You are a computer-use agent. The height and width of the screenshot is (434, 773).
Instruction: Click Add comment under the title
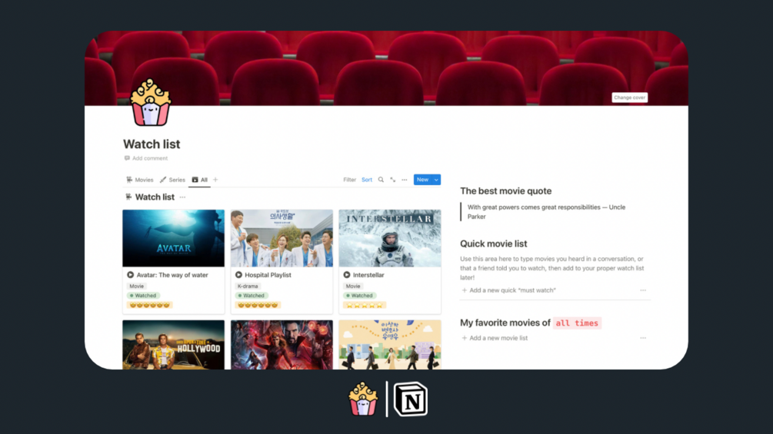[x=146, y=158]
